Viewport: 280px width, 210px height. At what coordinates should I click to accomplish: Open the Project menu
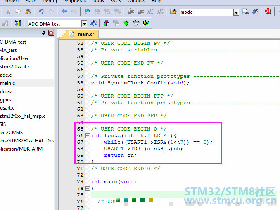coord(12,1)
